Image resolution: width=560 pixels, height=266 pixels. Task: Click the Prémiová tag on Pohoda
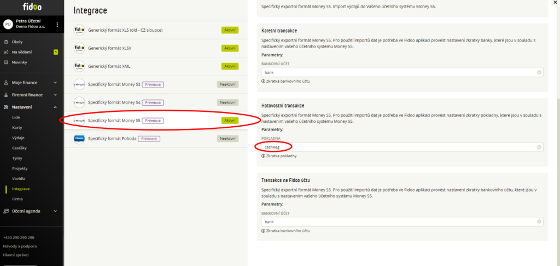149,139
